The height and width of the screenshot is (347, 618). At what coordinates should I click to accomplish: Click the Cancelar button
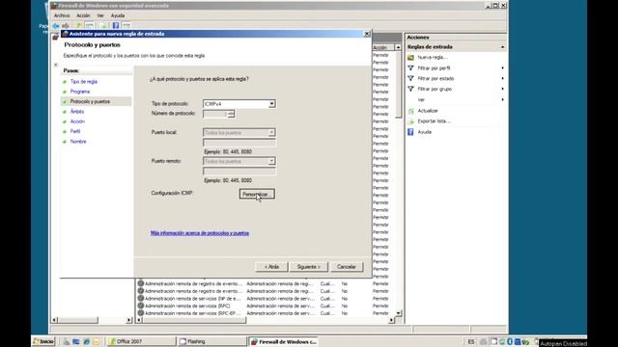pos(347,267)
